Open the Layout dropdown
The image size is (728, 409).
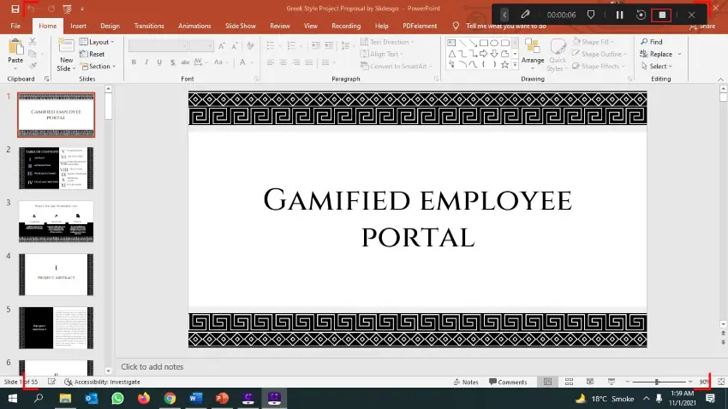97,42
